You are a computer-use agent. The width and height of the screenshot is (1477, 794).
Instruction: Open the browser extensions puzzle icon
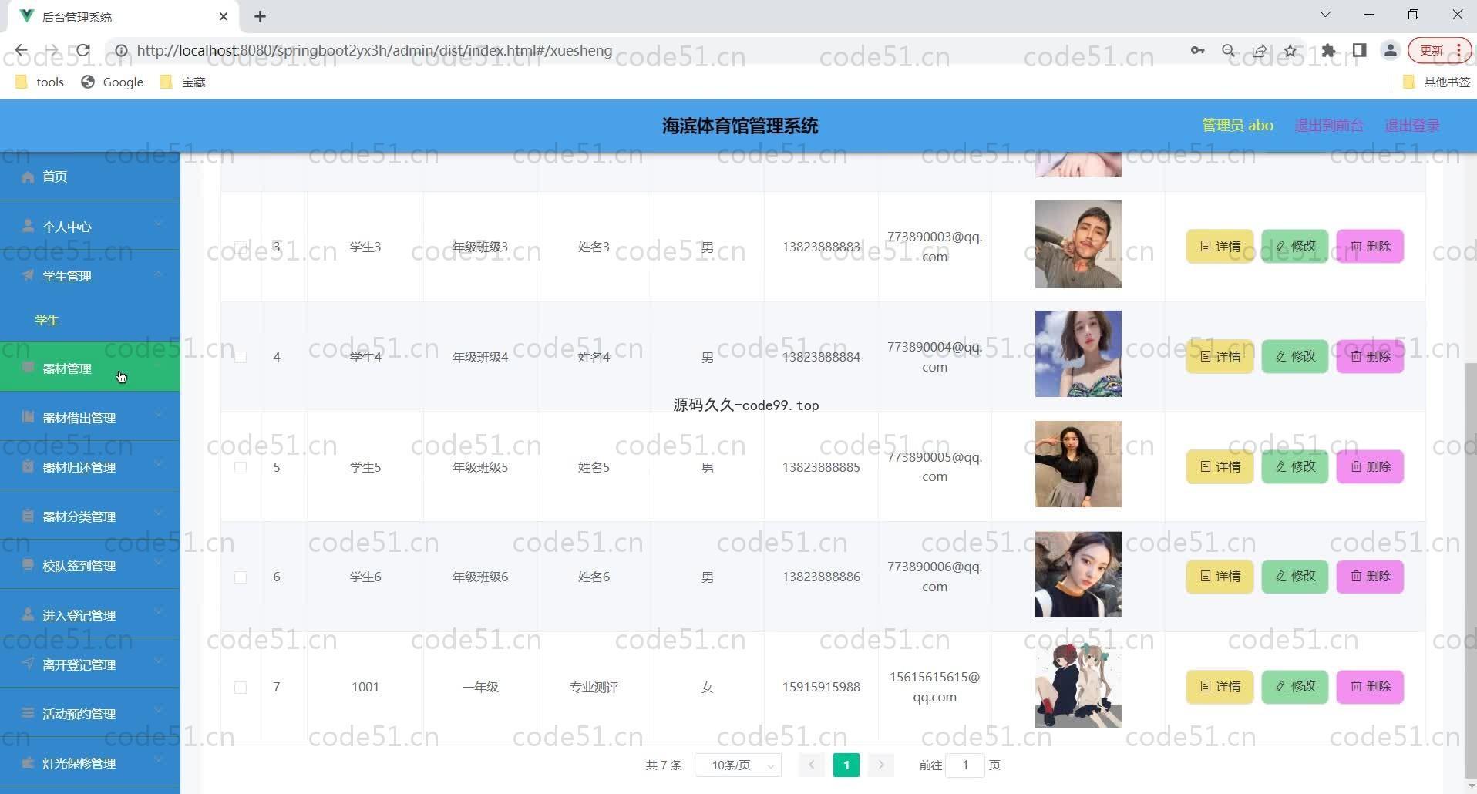point(1328,51)
